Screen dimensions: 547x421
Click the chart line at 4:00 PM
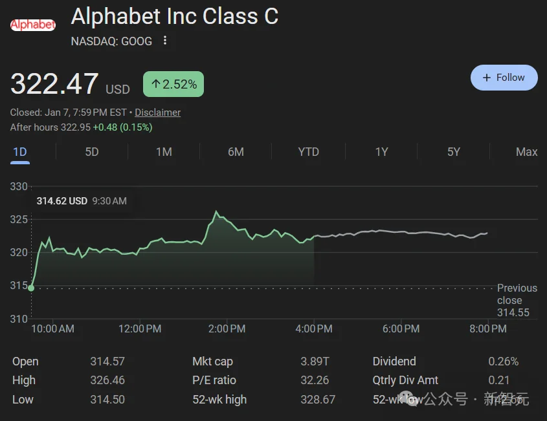(x=314, y=237)
